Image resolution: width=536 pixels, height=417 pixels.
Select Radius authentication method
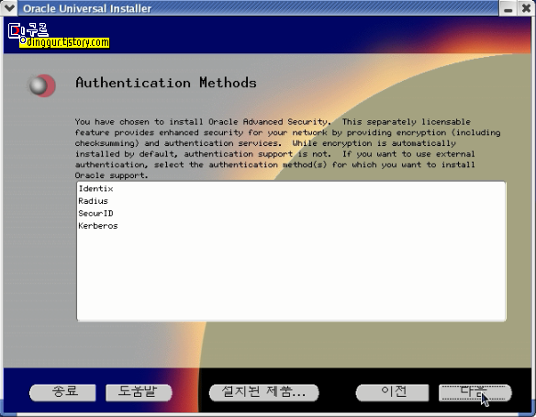pos(93,201)
